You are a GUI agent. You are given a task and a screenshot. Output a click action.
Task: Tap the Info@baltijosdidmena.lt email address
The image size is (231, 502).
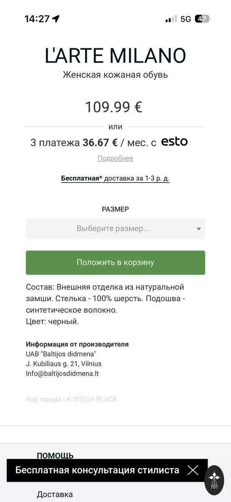pyautogui.click(x=62, y=374)
